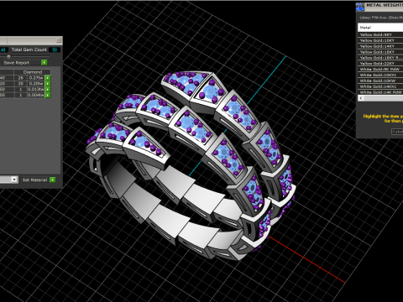This screenshot has height=302, width=403.
Task: Click green arrow on the 0.20tw diamond row
Action: tap(48, 84)
